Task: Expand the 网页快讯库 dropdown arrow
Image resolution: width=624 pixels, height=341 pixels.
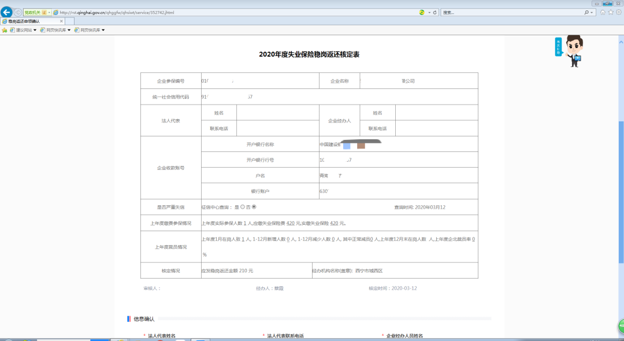Action: [x=69, y=29]
